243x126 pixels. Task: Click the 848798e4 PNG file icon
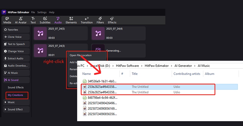pos(84,98)
